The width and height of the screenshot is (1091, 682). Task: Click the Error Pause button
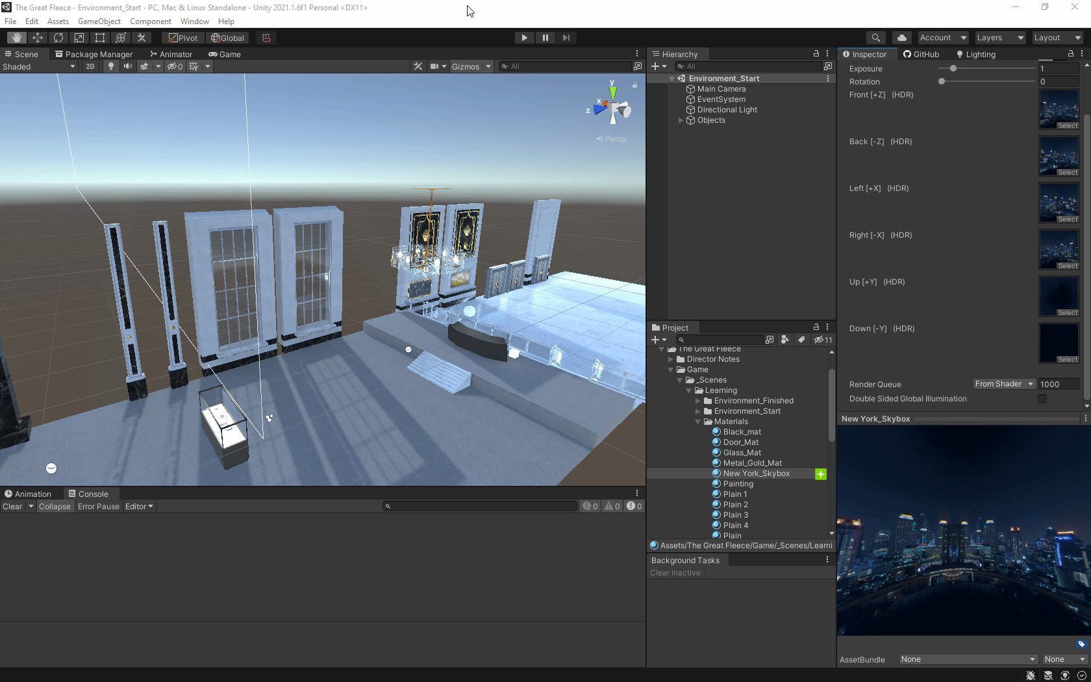[99, 506]
